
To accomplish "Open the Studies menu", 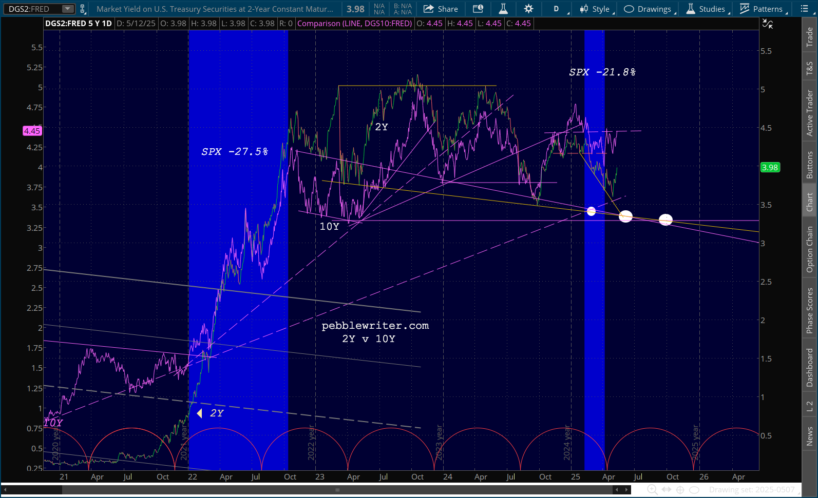I will (707, 9).
